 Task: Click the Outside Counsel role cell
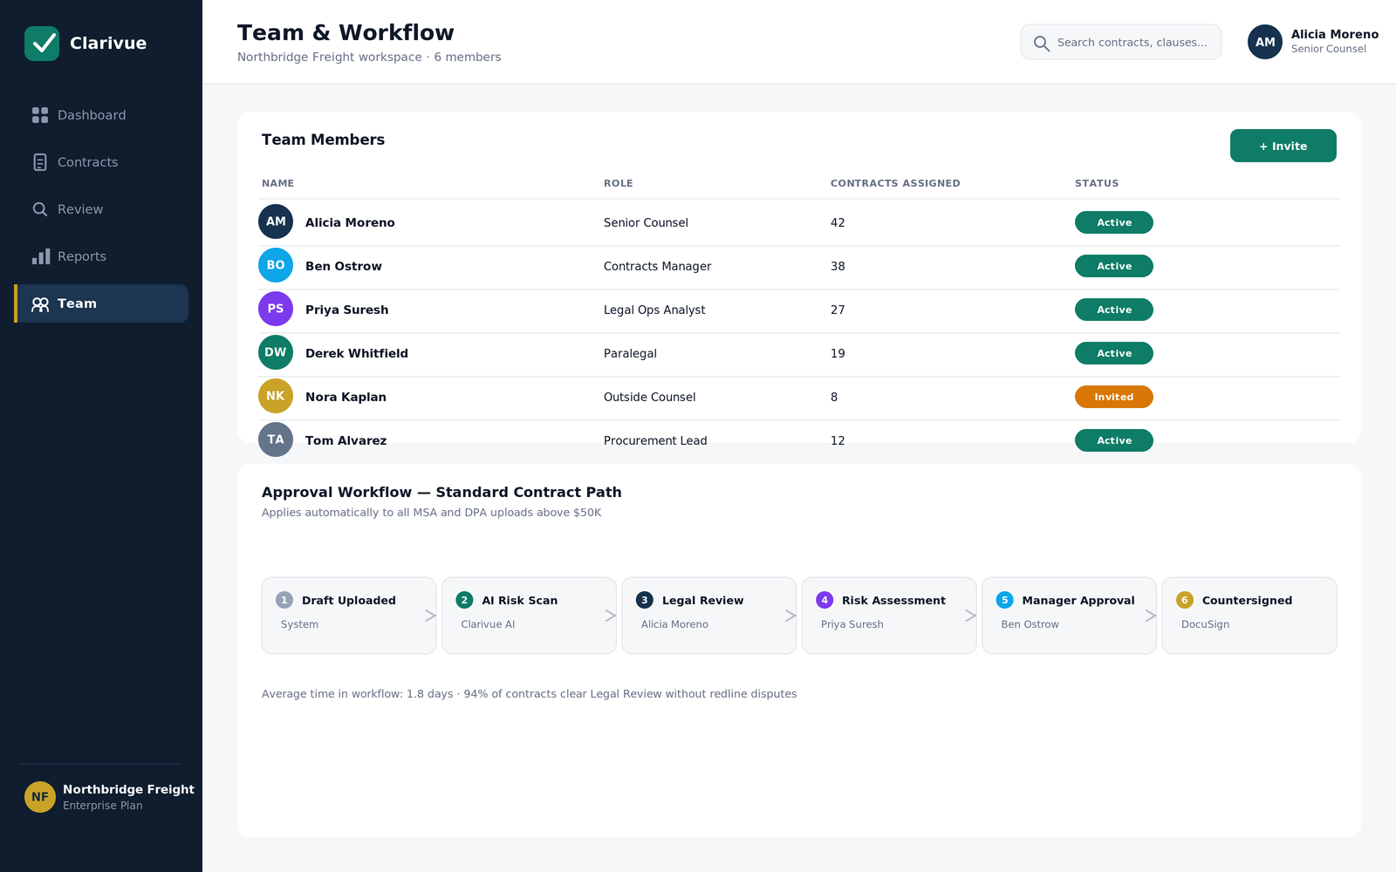click(649, 397)
